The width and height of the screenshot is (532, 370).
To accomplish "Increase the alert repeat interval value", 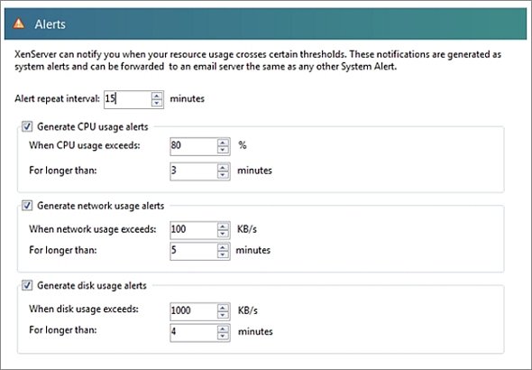I will 157,96.
